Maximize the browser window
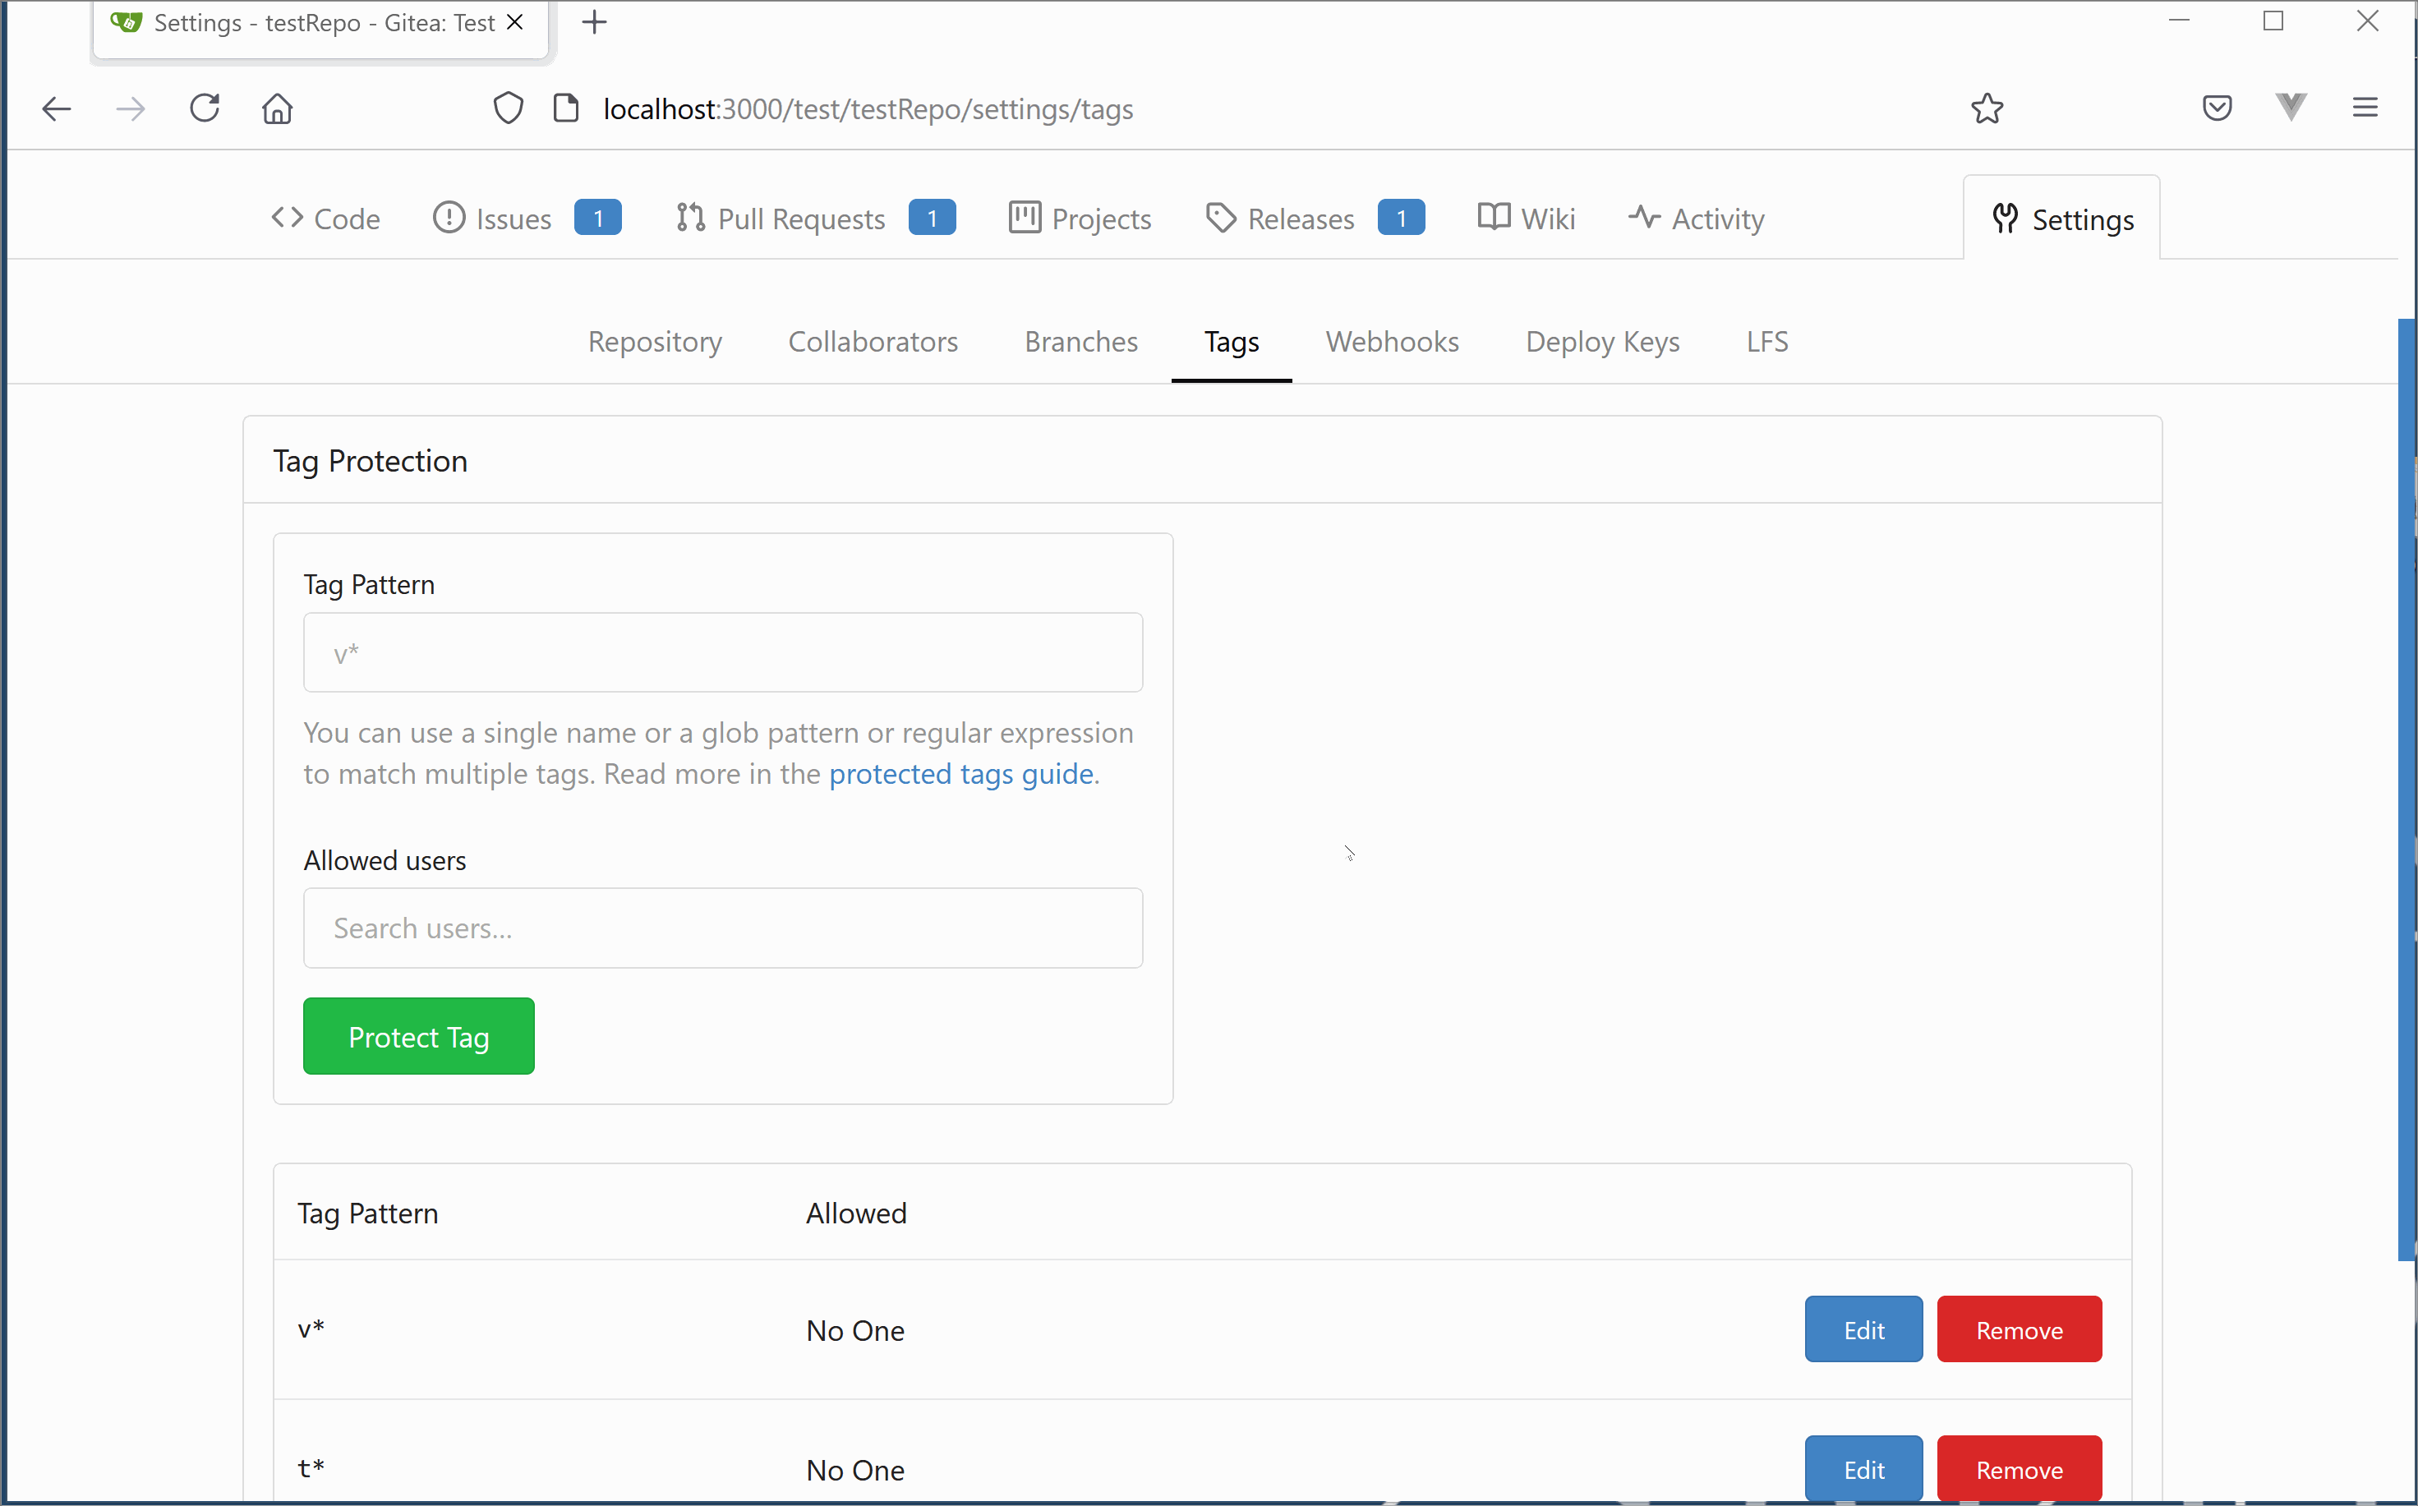This screenshot has height=1506, width=2418. coord(2273,21)
